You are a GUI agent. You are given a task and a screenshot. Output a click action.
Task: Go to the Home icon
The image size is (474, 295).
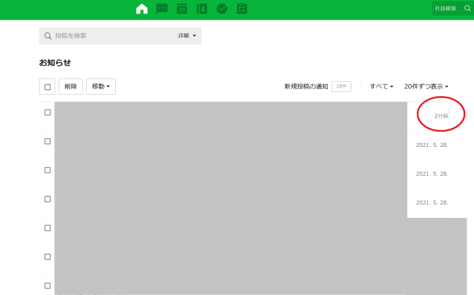point(142,9)
